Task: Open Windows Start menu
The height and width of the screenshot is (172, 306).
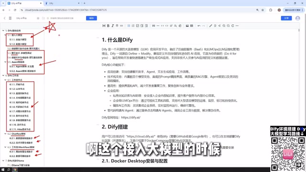Action: [x=3, y=170]
